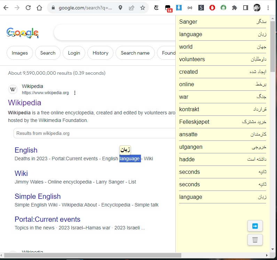Click the scroll-up arrow on vertical scrollbar

pos(272,18)
